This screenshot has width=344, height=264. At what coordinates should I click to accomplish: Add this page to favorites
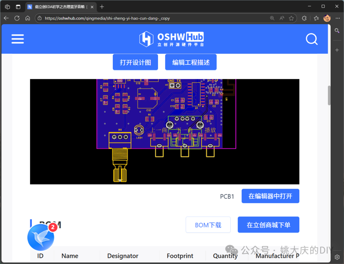[x=291, y=18]
